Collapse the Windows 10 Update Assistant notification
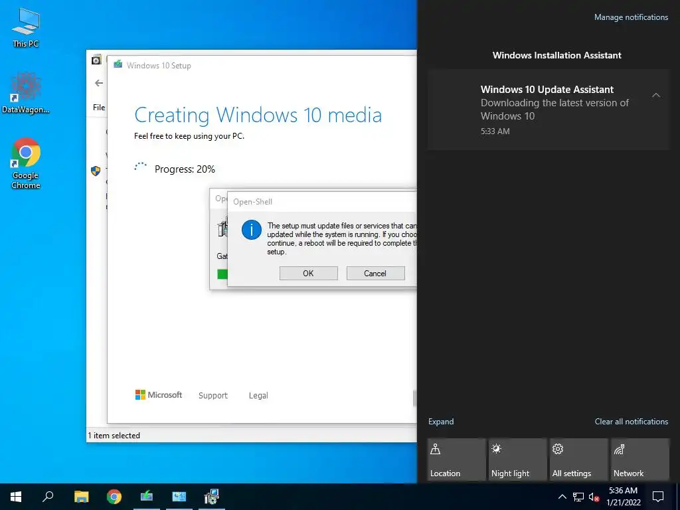Viewport: 680px width, 510px height. tap(656, 95)
